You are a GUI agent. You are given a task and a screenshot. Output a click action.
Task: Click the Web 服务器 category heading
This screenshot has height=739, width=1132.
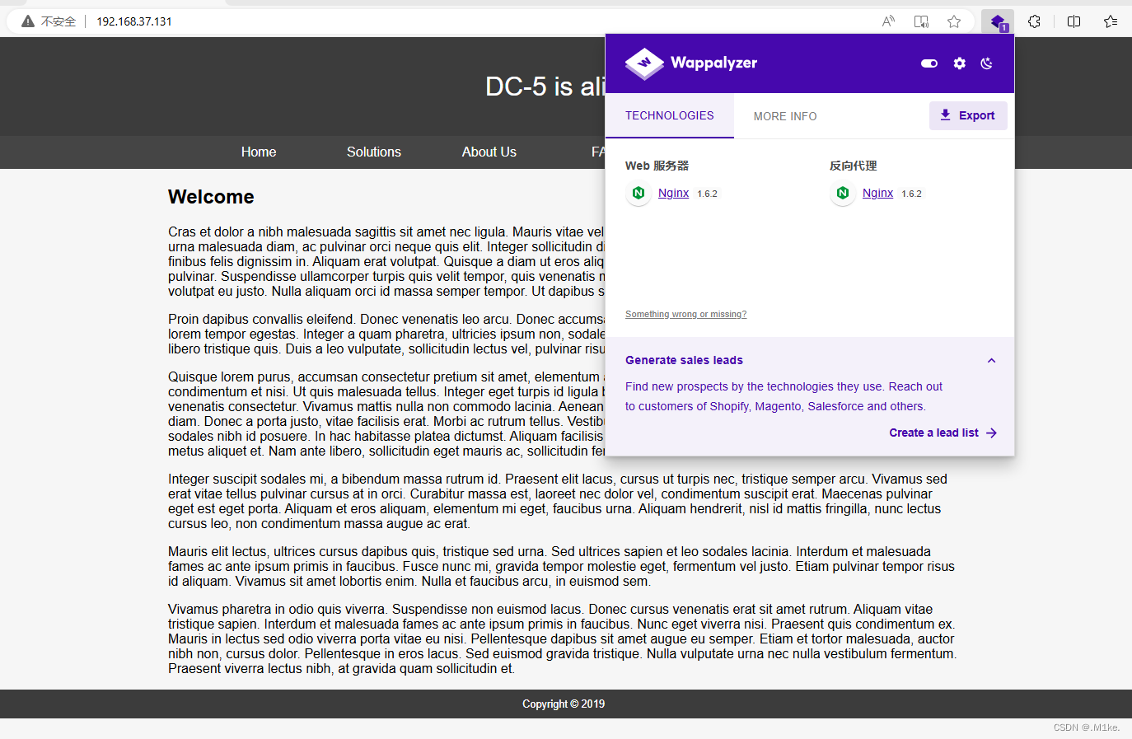click(657, 166)
